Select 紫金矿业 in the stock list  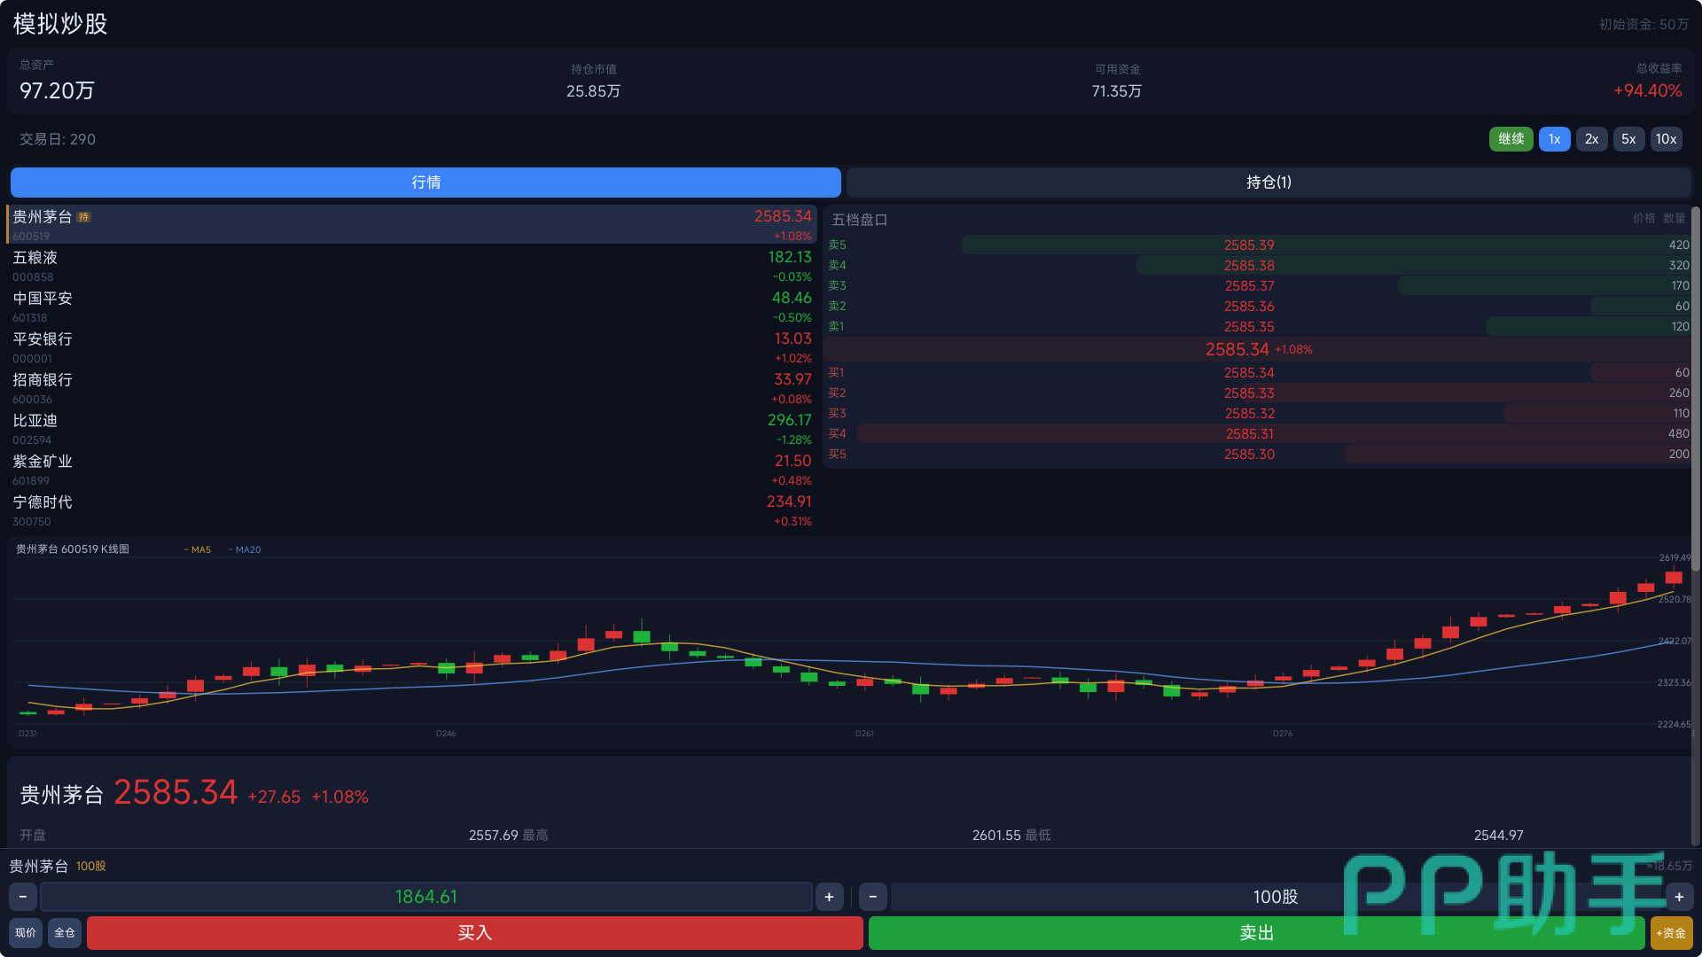[x=412, y=470]
